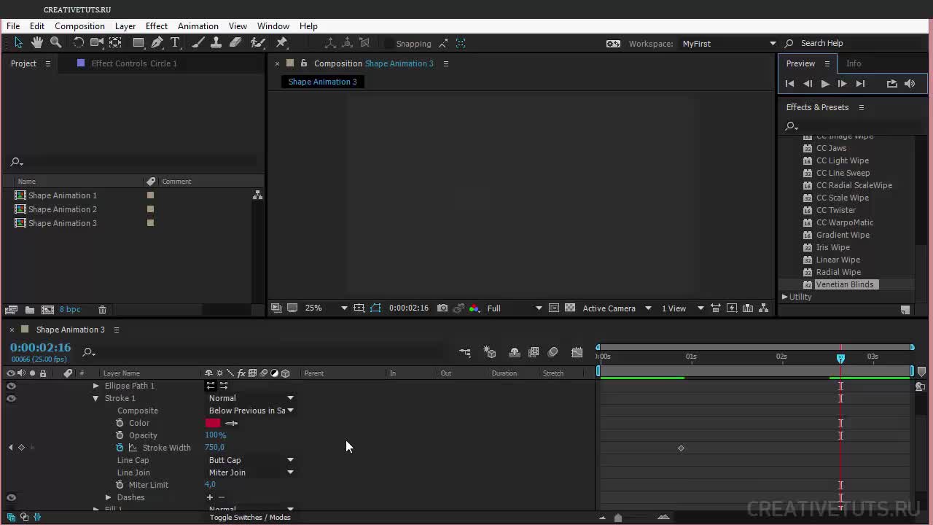Hide Stroke 1 with its eye icon

[11, 398]
